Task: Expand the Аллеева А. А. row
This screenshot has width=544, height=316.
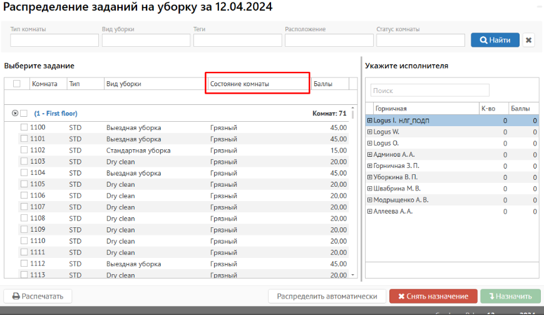Action: [x=370, y=212]
